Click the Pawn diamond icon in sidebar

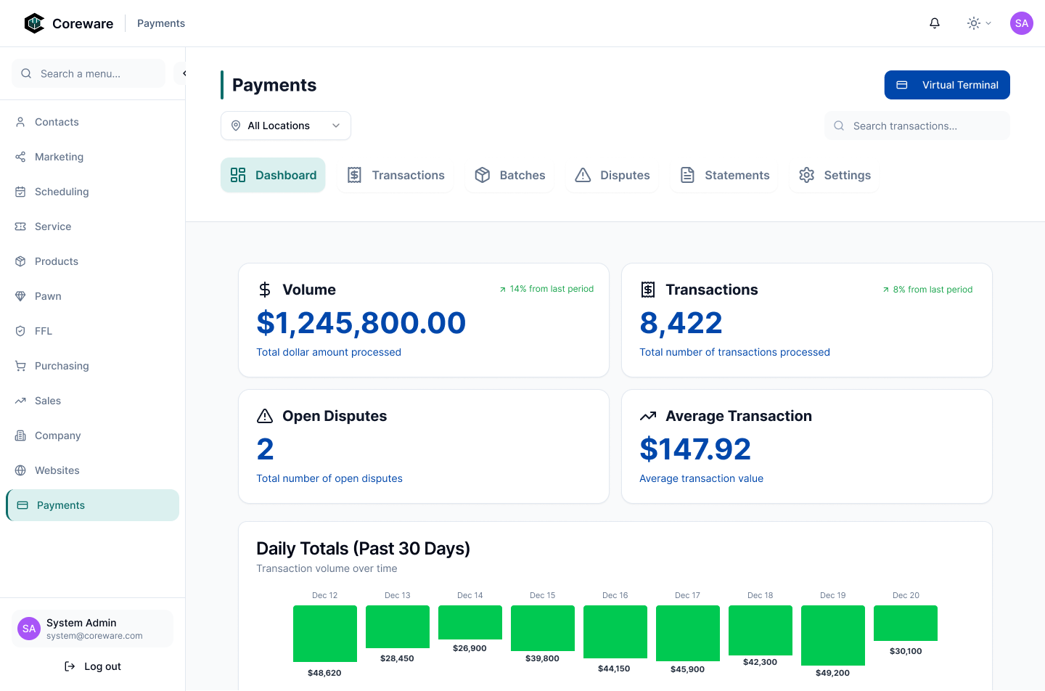click(x=20, y=296)
